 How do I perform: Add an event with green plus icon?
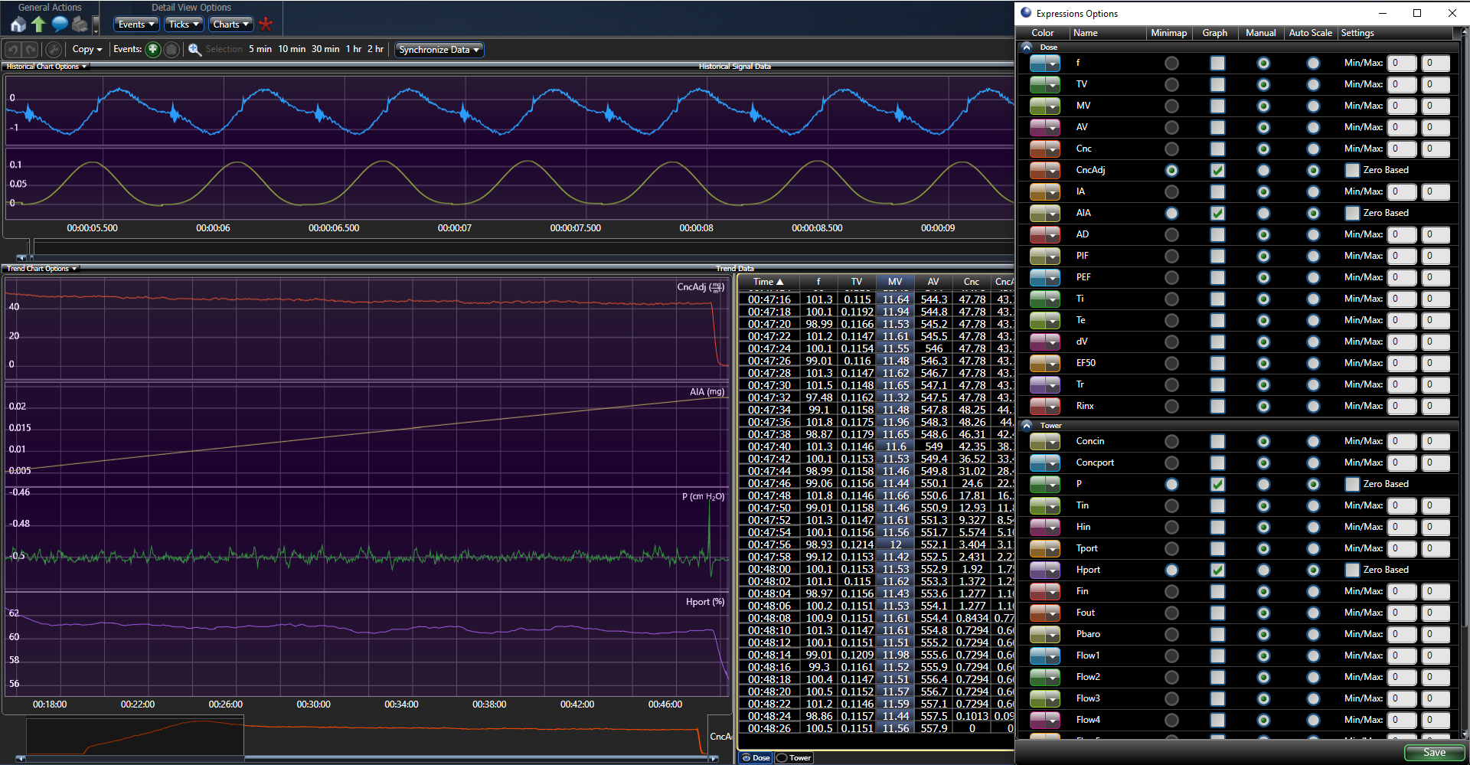tap(153, 50)
